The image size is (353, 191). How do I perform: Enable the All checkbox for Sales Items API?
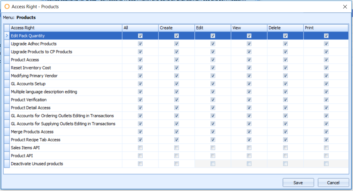tap(140, 147)
